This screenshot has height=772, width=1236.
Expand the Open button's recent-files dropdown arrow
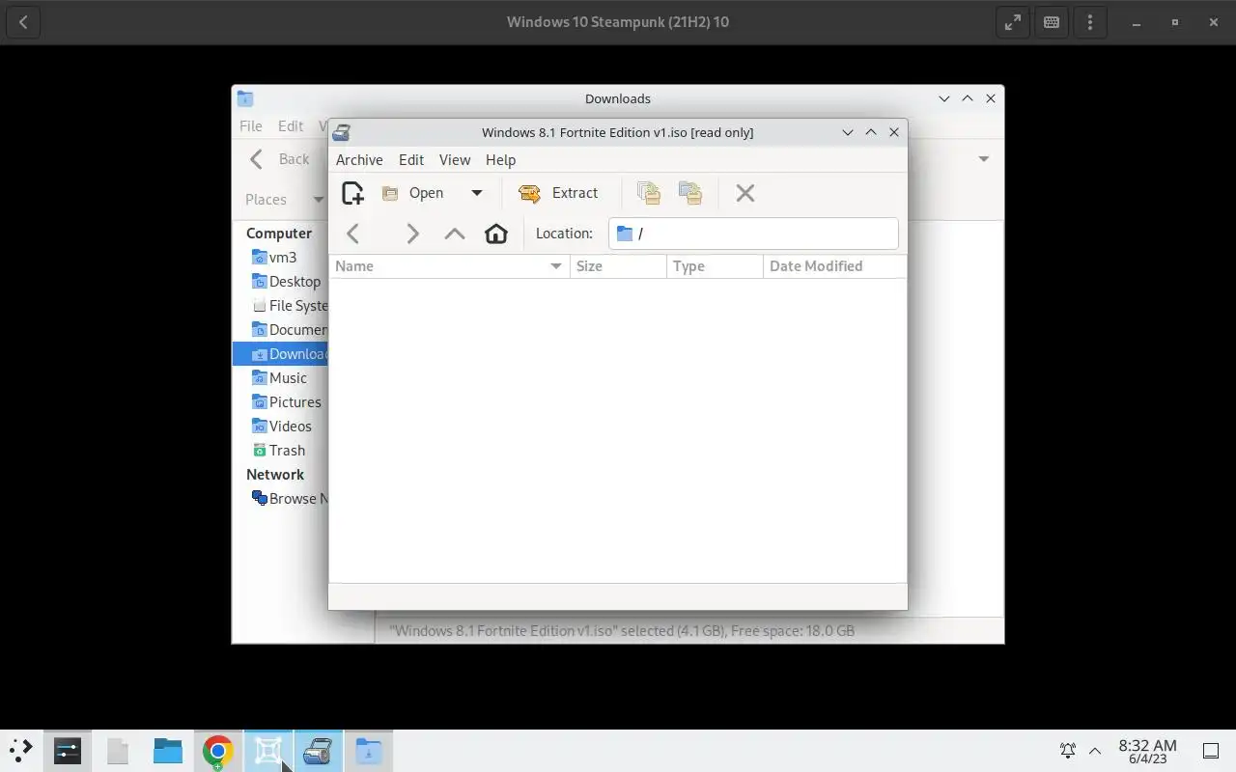(476, 193)
